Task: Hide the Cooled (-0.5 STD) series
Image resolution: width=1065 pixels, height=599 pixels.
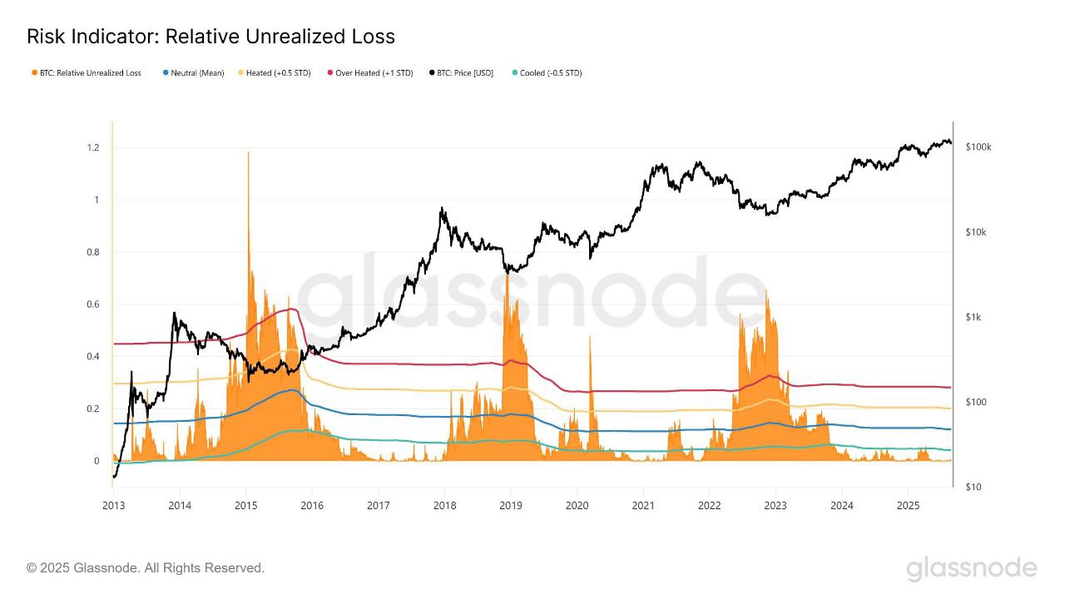Action: coord(547,73)
